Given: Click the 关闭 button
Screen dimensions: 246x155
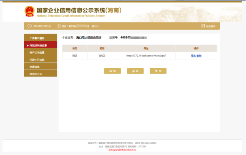Looking at the screenshot, I should (158, 71).
